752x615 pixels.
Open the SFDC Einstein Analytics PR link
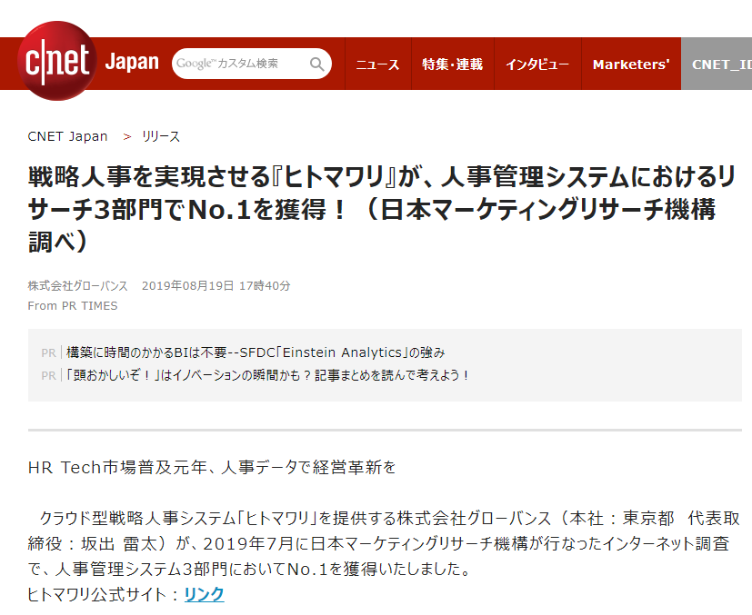click(256, 352)
